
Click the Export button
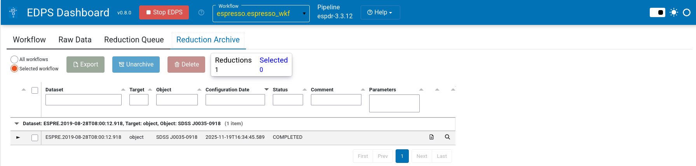pos(85,65)
